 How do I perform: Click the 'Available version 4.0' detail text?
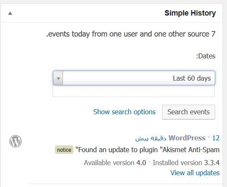coord(115,163)
